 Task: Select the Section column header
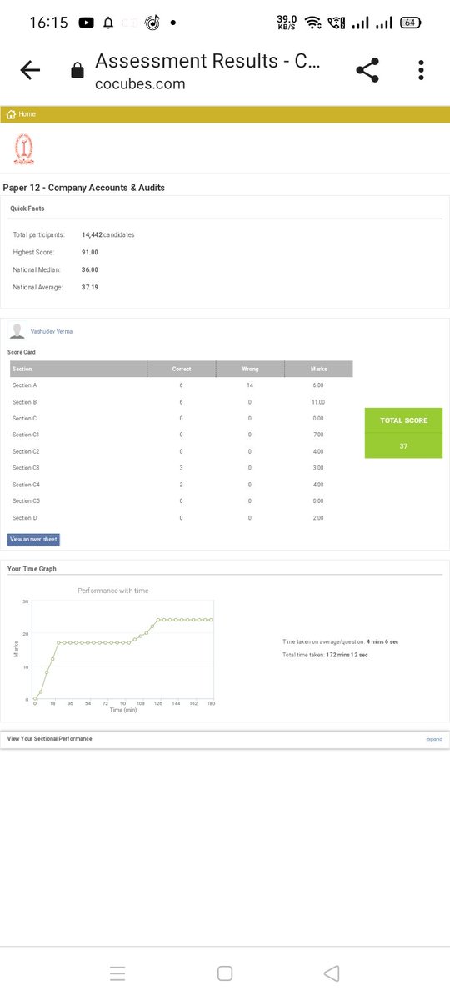tap(78, 369)
